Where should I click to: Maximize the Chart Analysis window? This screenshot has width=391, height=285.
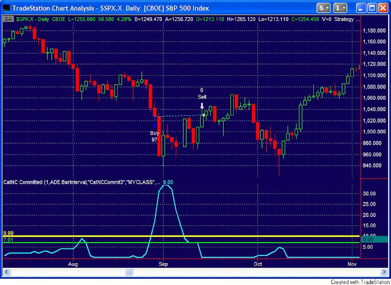[x=372, y=8]
